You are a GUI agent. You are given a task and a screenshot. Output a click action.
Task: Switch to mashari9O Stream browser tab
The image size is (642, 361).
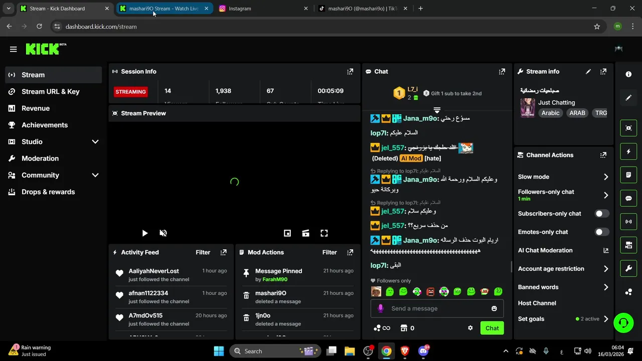[164, 9]
